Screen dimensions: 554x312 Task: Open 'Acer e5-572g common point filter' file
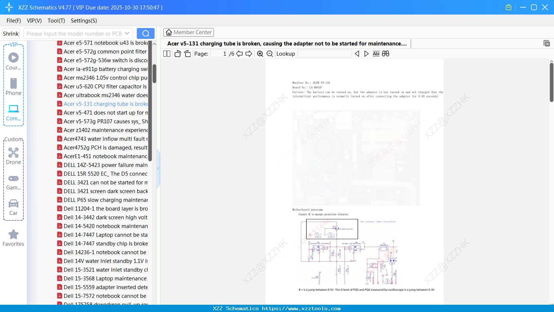click(103, 52)
